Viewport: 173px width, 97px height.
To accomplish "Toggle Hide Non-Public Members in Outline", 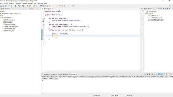I will point(168,8).
